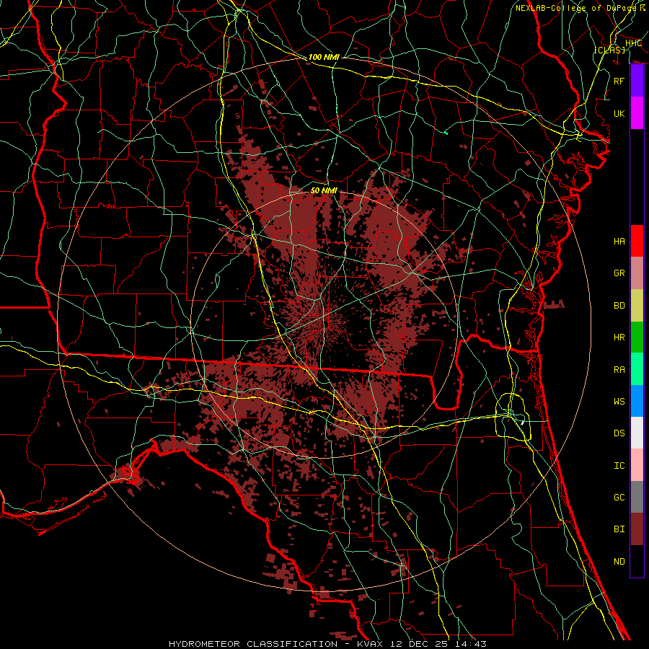The height and width of the screenshot is (649, 649).
Task: Select the IC light pink legend swatch
Action: pyautogui.click(x=637, y=465)
